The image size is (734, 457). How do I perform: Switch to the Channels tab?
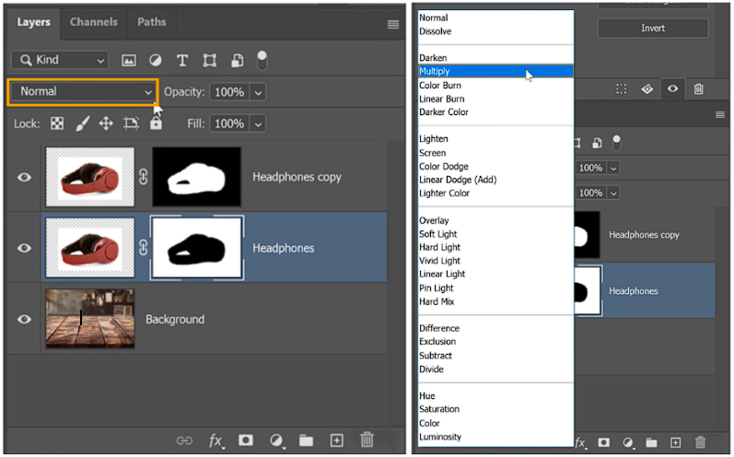[x=94, y=22]
